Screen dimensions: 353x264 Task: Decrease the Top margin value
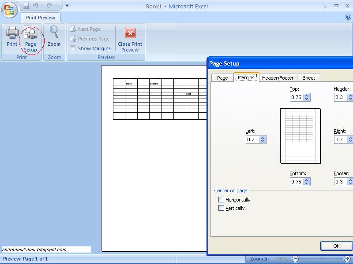(x=306, y=99)
